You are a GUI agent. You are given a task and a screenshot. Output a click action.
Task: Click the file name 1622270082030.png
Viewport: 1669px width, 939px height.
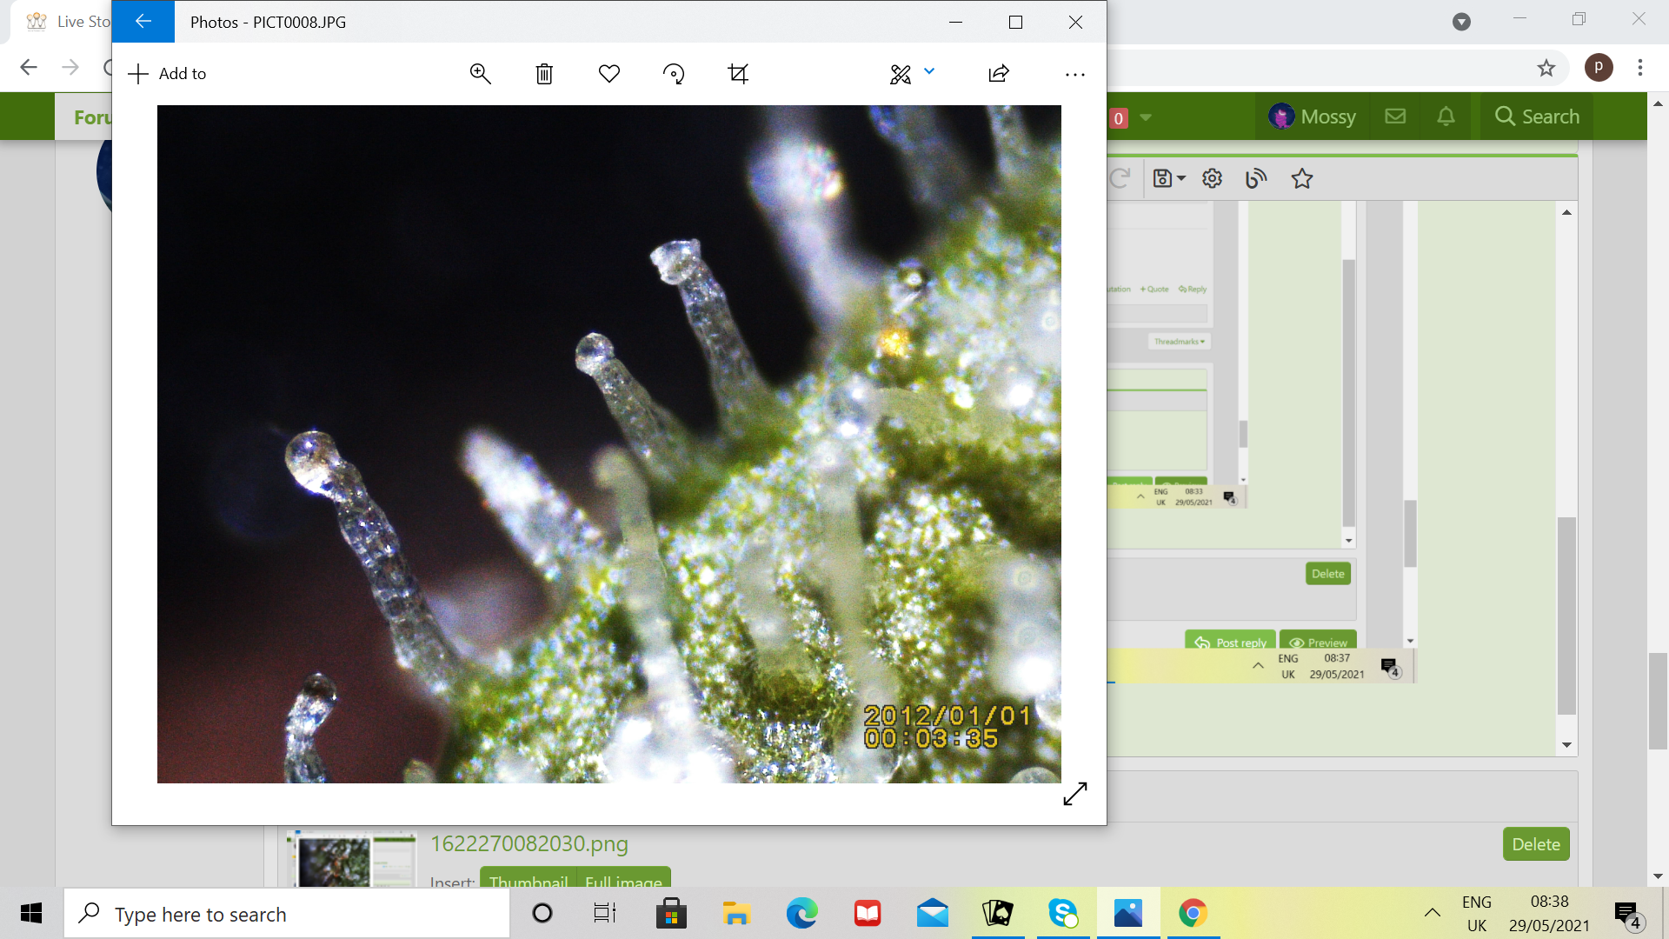click(x=529, y=843)
